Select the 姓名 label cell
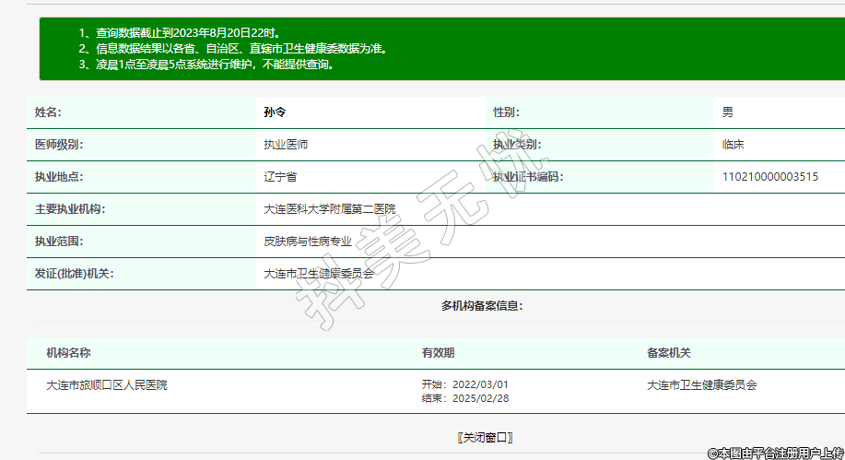This screenshot has width=845, height=460. tap(48, 112)
